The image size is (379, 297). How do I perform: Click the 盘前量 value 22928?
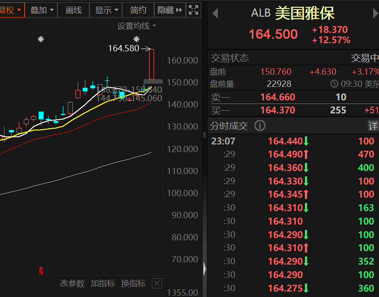(279, 84)
